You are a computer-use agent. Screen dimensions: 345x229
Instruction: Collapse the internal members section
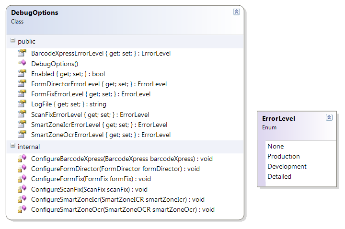click(x=13, y=146)
